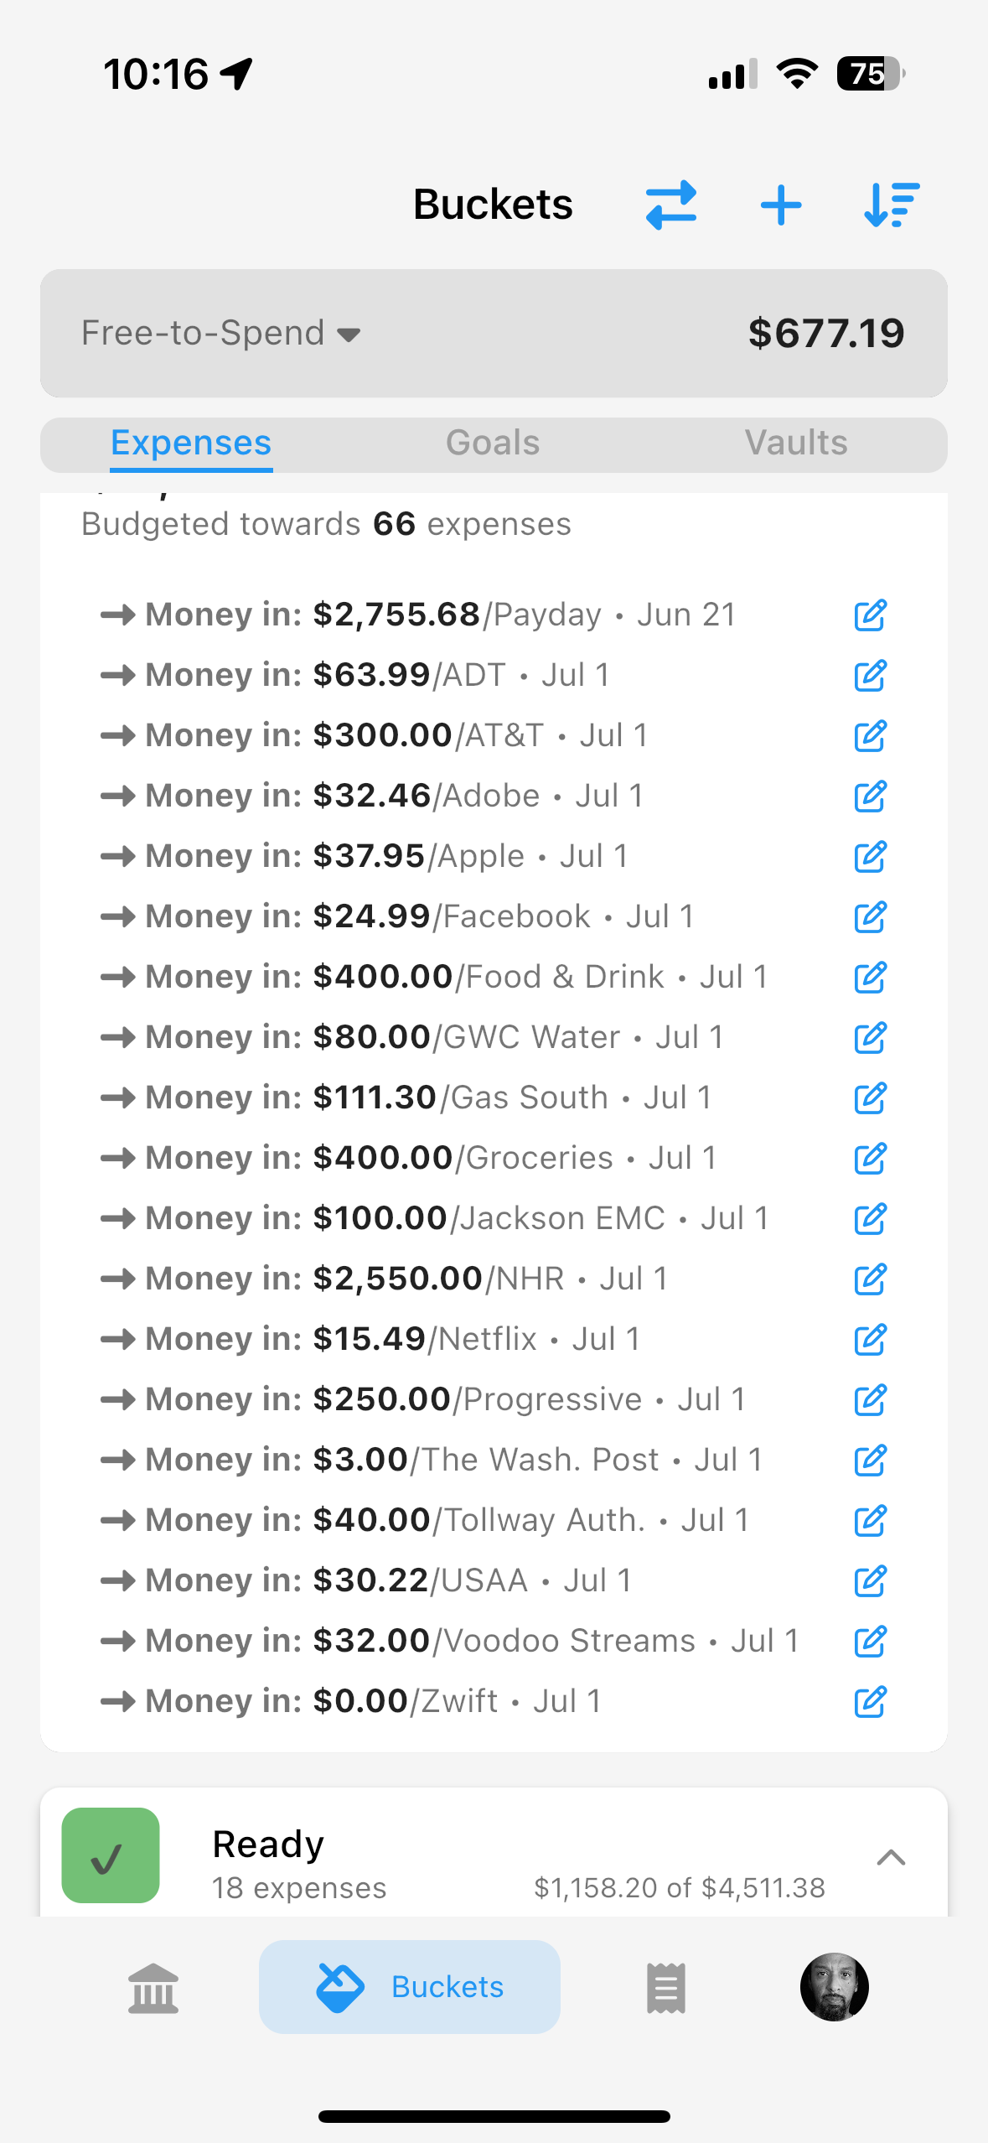Open the bank accounts tab icon
The height and width of the screenshot is (2143, 988).
153,1987
